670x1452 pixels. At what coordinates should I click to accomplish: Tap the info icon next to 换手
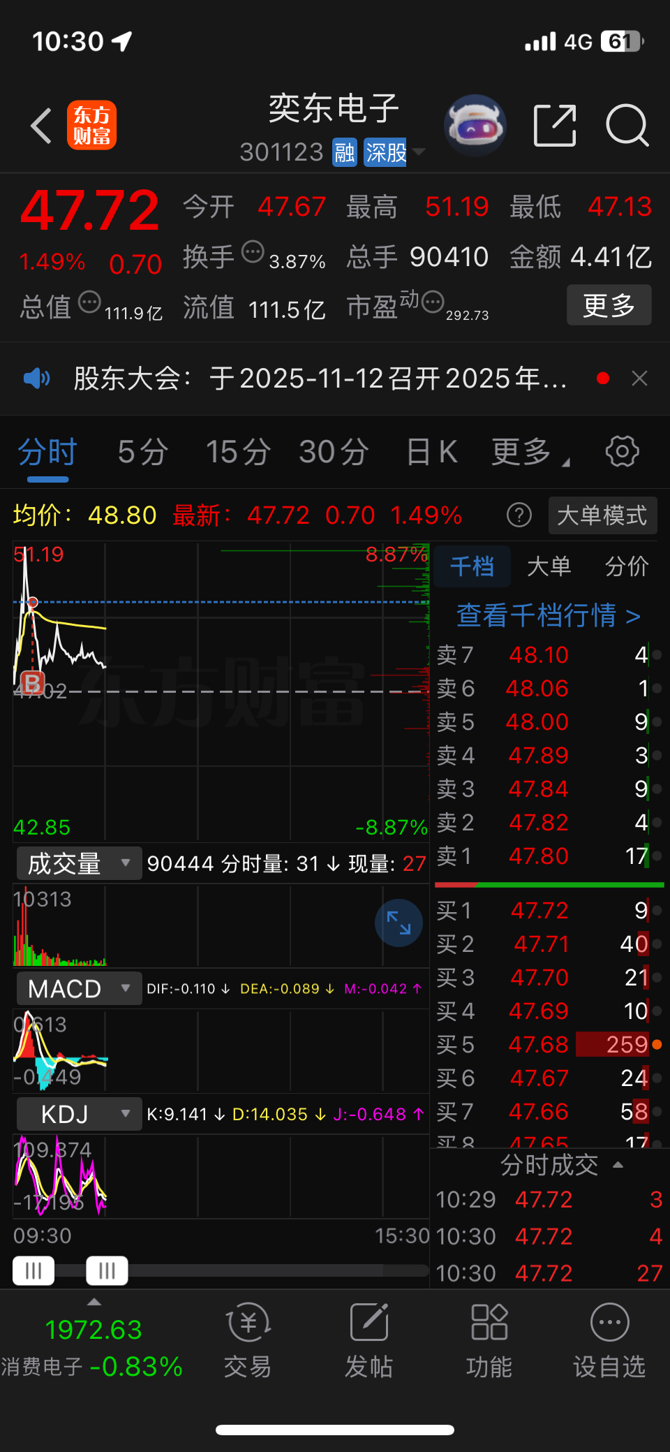pyautogui.click(x=253, y=251)
